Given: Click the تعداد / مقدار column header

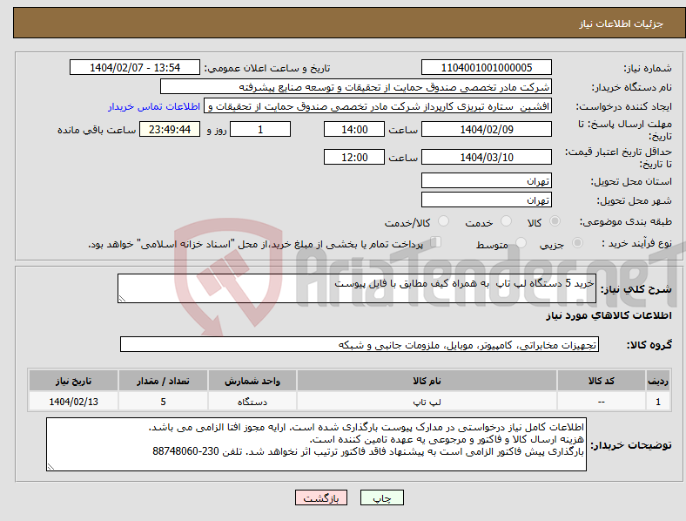Looking at the screenshot, I should point(163,381).
